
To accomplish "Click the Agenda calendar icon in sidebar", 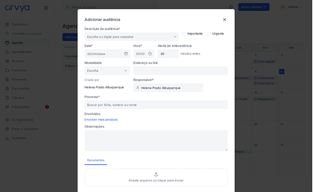I will (7, 43).
